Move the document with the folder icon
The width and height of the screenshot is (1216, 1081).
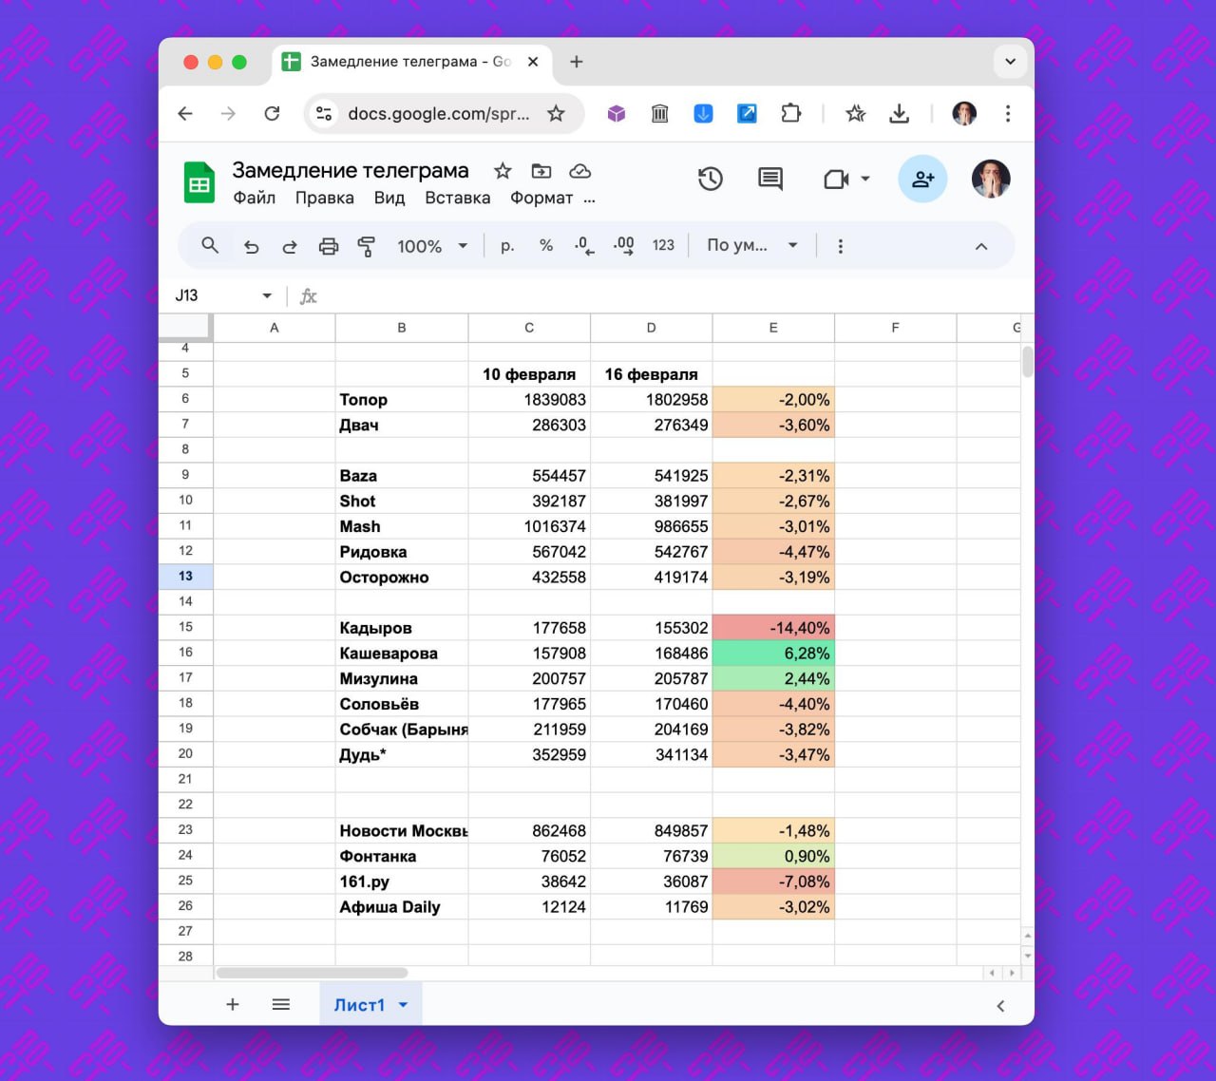point(541,171)
